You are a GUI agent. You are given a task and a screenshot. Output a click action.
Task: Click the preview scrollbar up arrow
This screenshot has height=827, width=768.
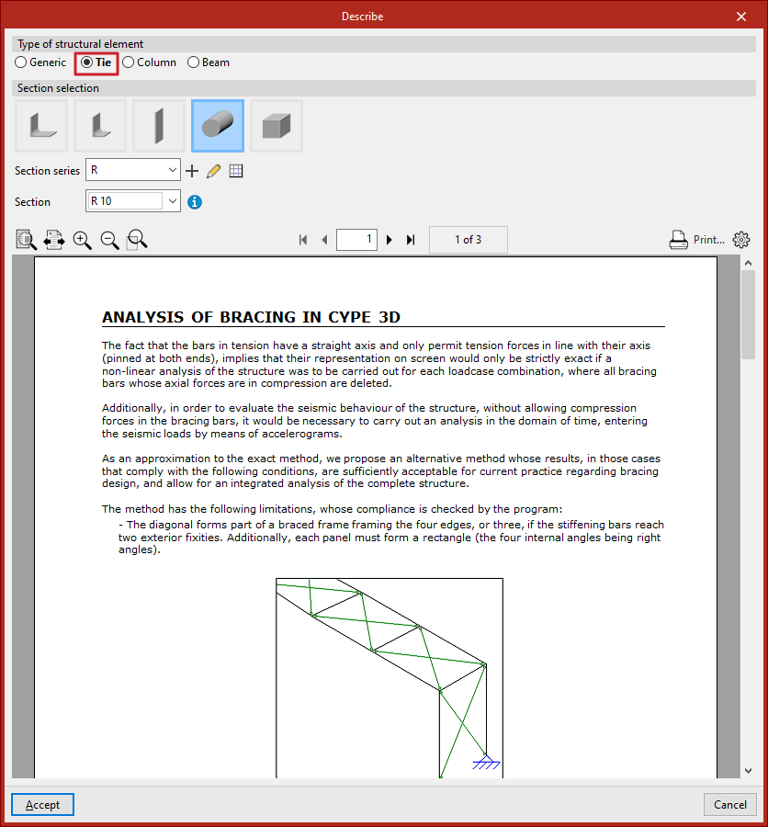748,263
